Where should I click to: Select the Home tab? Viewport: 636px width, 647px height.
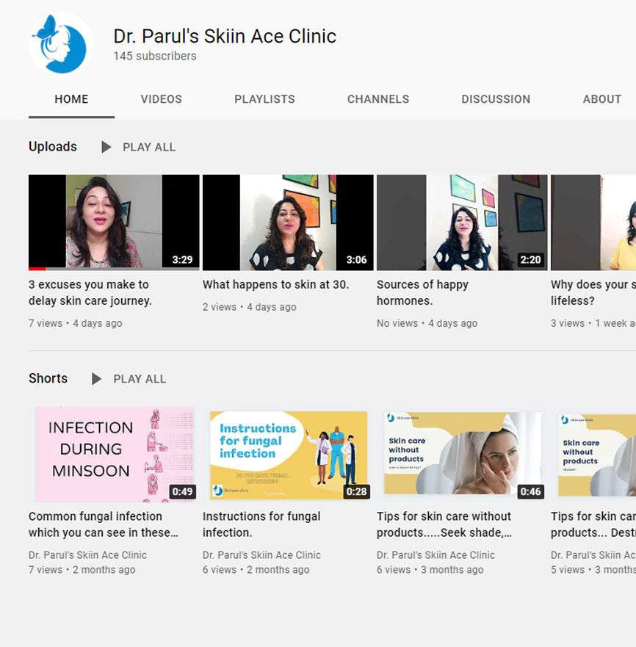point(71,99)
